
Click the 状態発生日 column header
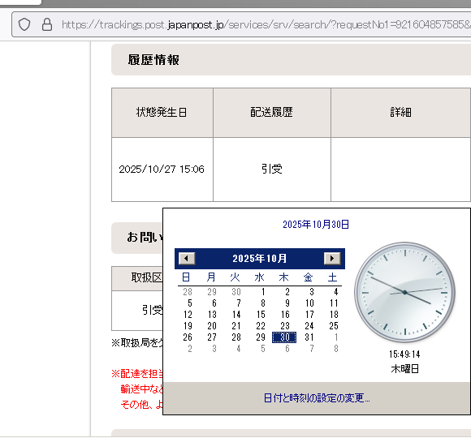click(162, 113)
